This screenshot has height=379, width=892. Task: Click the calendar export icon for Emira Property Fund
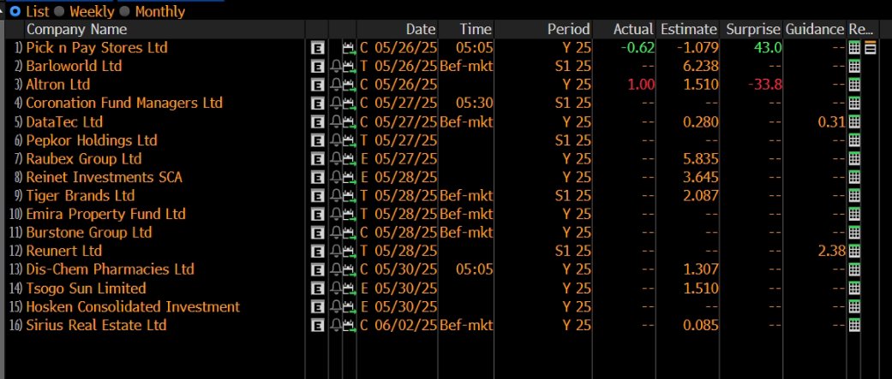click(349, 214)
